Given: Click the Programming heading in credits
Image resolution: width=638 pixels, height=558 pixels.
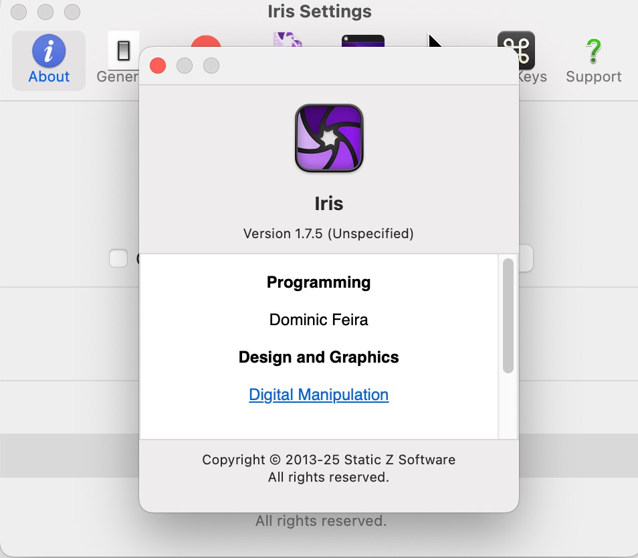Looking at the screenshot, I should [318, 282].
